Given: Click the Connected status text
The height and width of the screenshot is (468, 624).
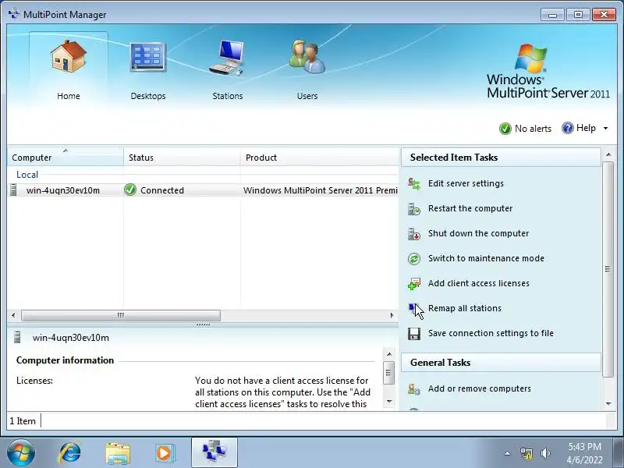Looking at the screenshot, I should click(x=162, y=190).
